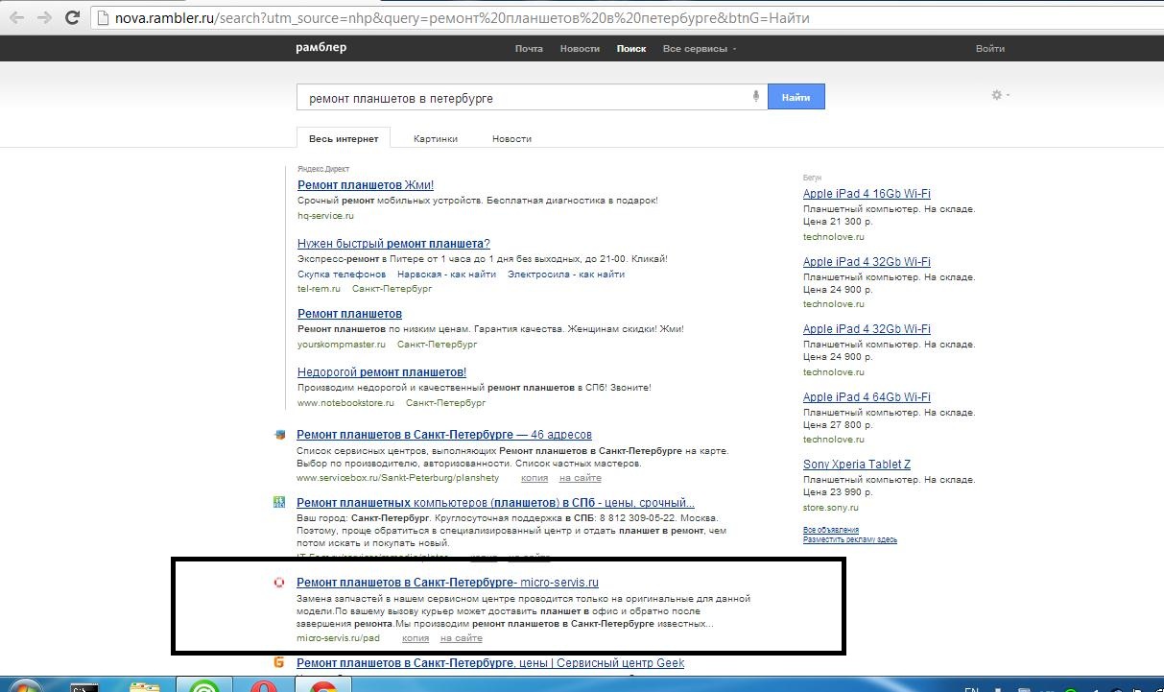Expand the Все сервисы dropdown
The width and height of the screenshot is (1164, 692).
[700, 49]
